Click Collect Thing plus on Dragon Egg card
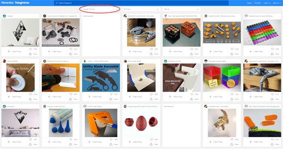The width and height of the screenshot is (283, 149). click(x=130, y=142)
